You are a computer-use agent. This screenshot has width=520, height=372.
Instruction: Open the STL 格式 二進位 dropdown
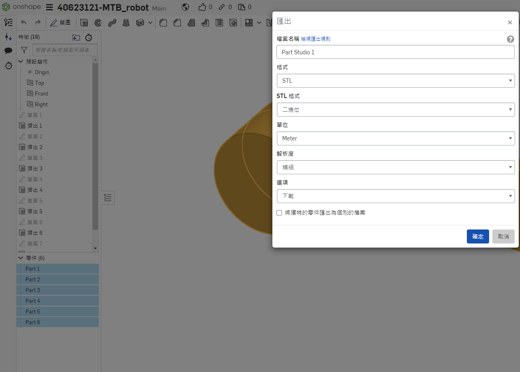[396, 110]
